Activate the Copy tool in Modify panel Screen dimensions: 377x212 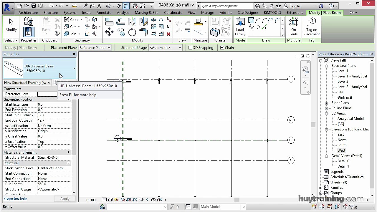(120, 31)
